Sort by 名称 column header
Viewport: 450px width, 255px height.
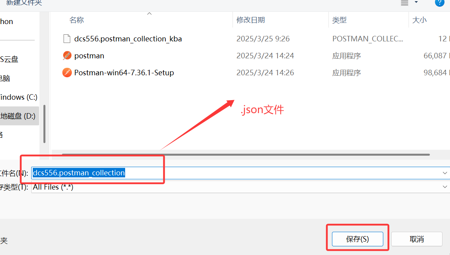pyautogui.click(x=77, y=20)
